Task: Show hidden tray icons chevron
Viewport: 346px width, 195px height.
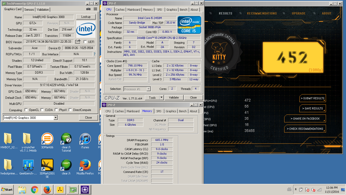Action: click(296, 189)
